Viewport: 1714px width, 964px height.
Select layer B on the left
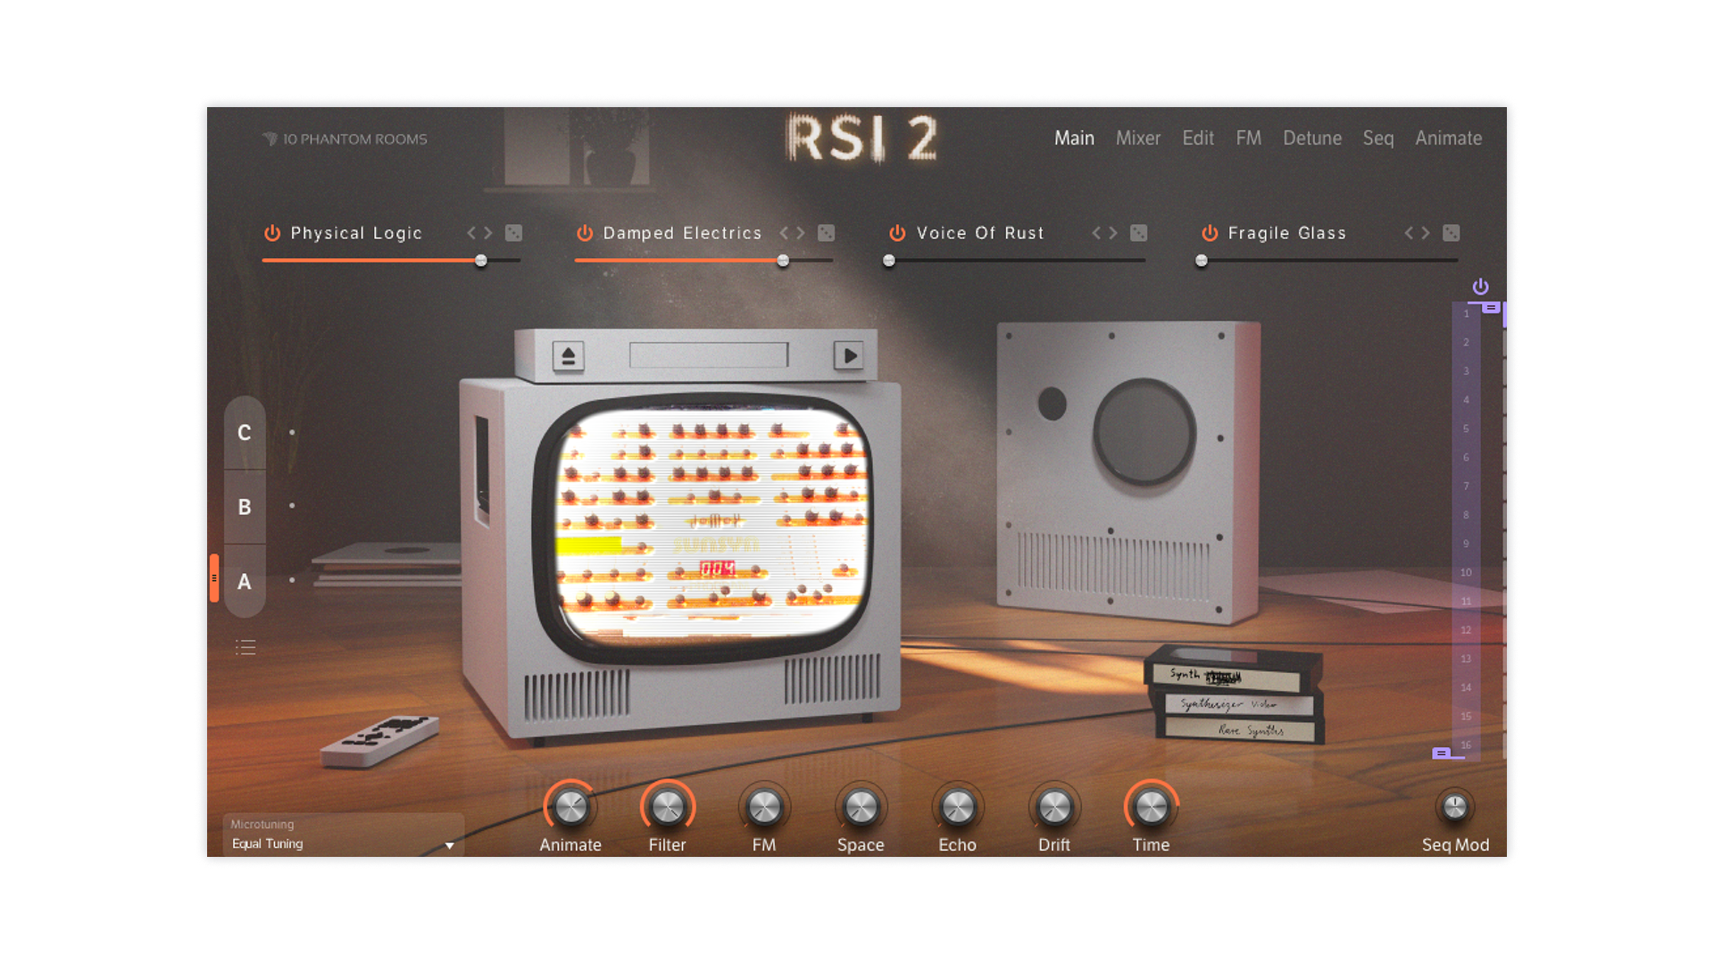pos(244,507)
